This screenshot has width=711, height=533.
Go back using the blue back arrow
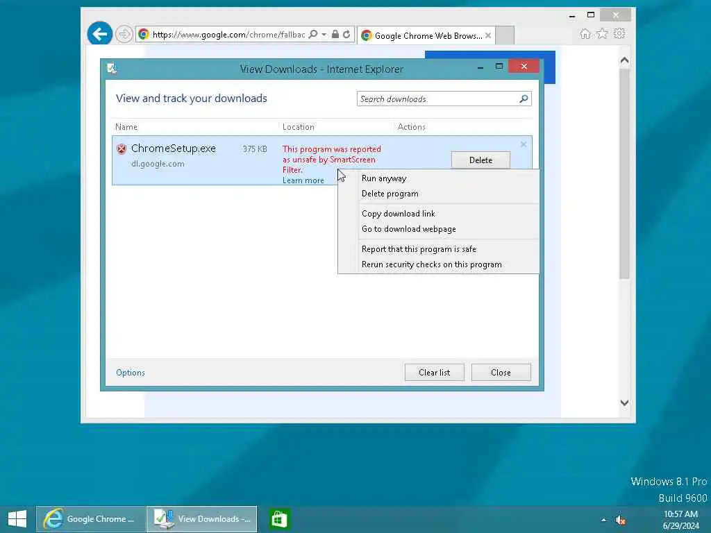(x=100, y=33)
